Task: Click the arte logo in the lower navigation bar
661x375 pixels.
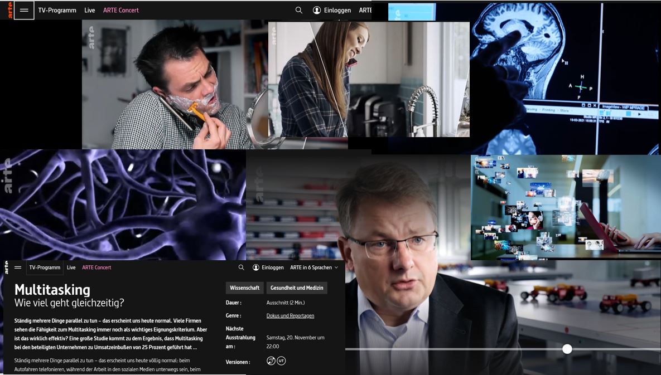Action: [x=6, y=267]
